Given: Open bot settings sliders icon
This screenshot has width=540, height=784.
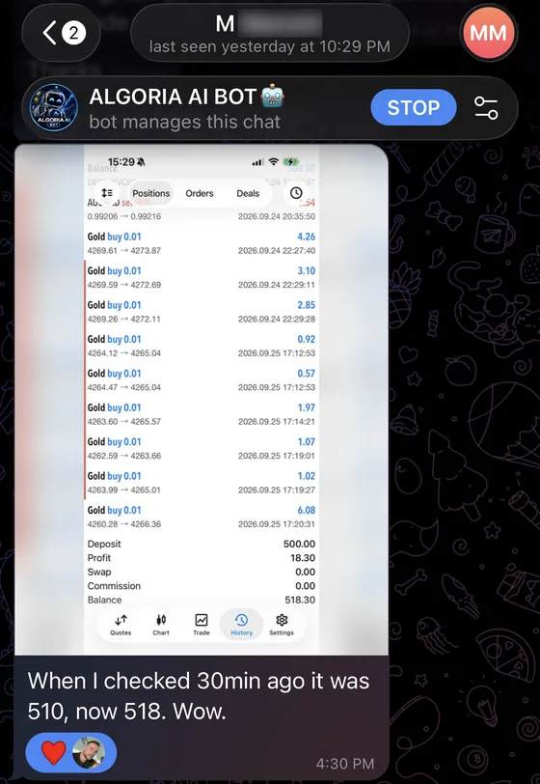Looking at the screenshot, I should [x=486, y=108].
